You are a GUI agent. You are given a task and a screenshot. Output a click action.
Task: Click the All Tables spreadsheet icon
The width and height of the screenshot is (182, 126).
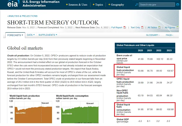click(x=160, y=28)
